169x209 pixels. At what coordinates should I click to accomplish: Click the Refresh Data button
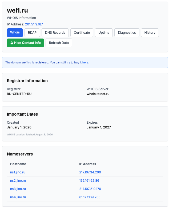[59, 43]
